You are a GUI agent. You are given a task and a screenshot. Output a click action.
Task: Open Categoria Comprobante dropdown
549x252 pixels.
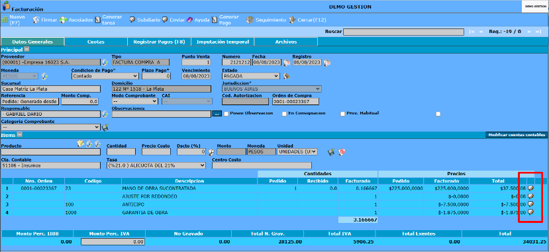pos(51,128)
